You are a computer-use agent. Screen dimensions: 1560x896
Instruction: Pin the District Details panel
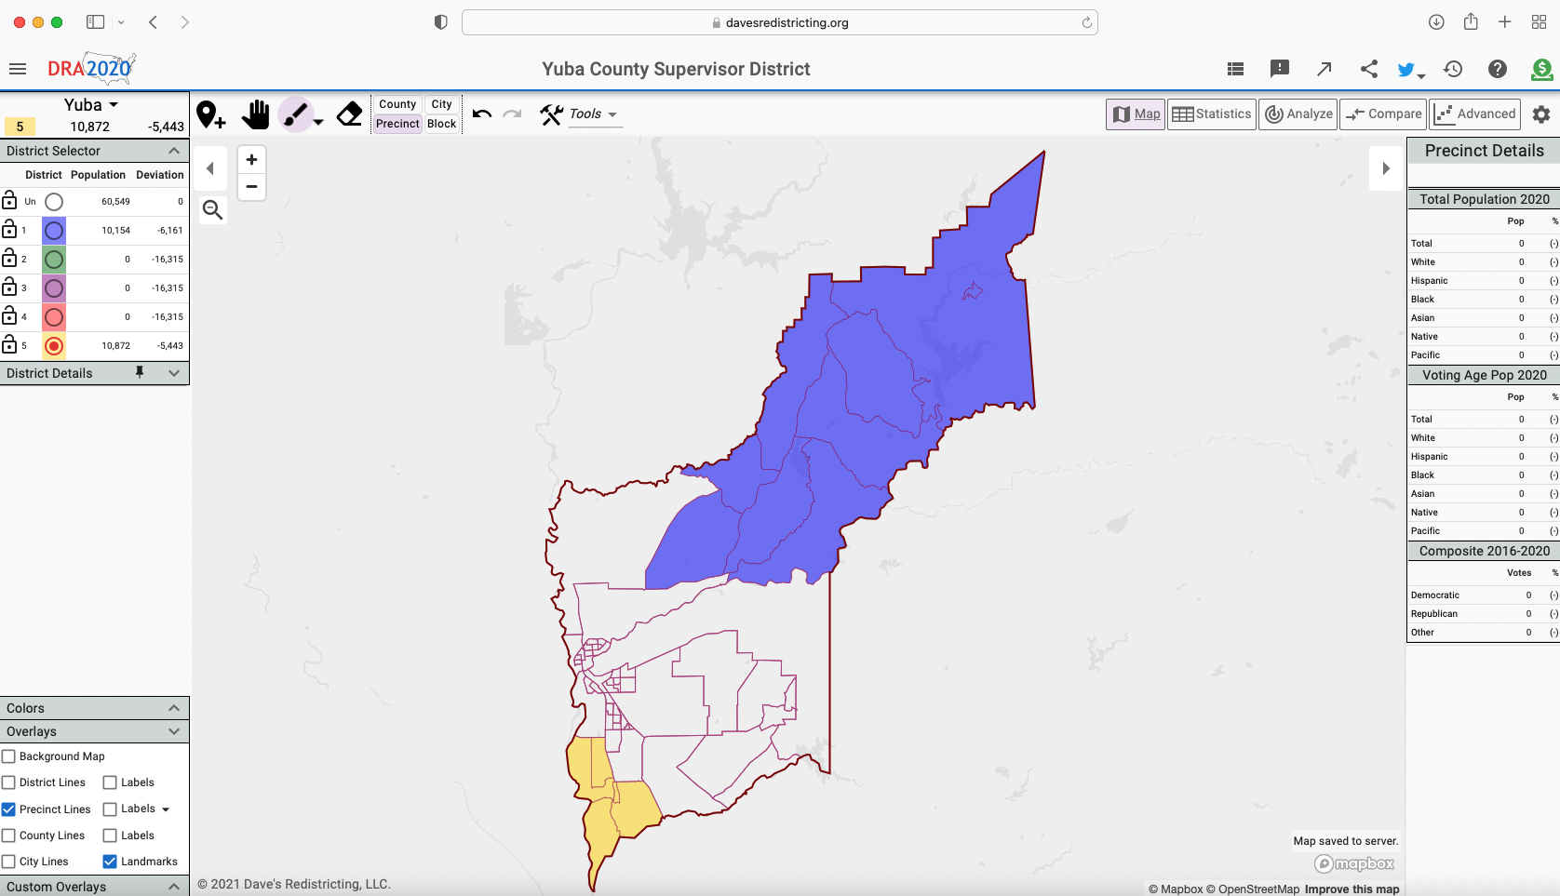click(140, 372)
